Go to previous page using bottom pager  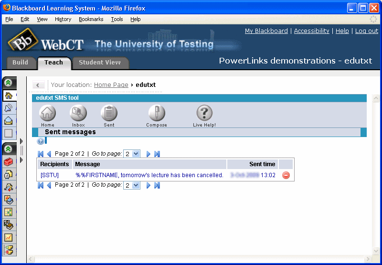tap(49, 185)
